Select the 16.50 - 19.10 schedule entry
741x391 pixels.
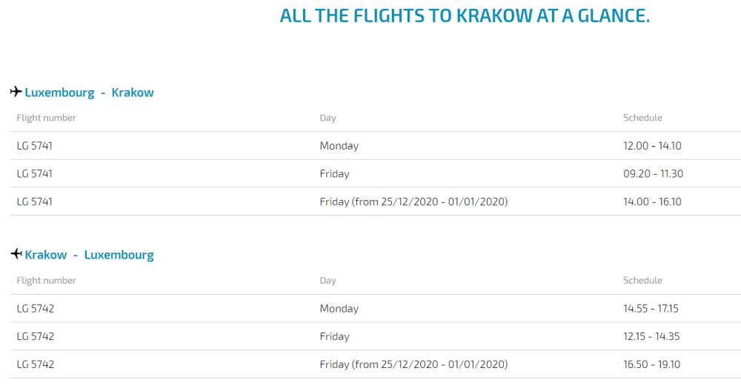tap(651, 364)
